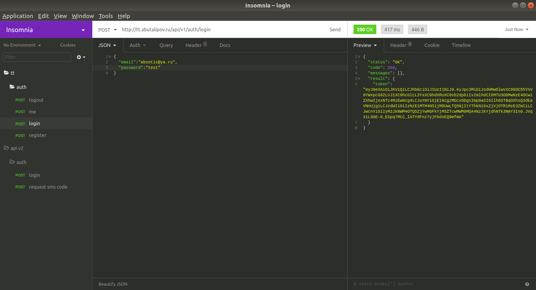Open the JSON body type dropdown
Image resolution: width=536 pixels, height=290 pixels.
point(107,45)
